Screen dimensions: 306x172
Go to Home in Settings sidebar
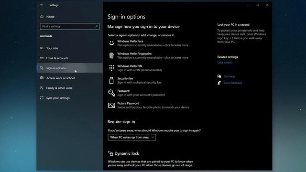[x=50, y=17]
